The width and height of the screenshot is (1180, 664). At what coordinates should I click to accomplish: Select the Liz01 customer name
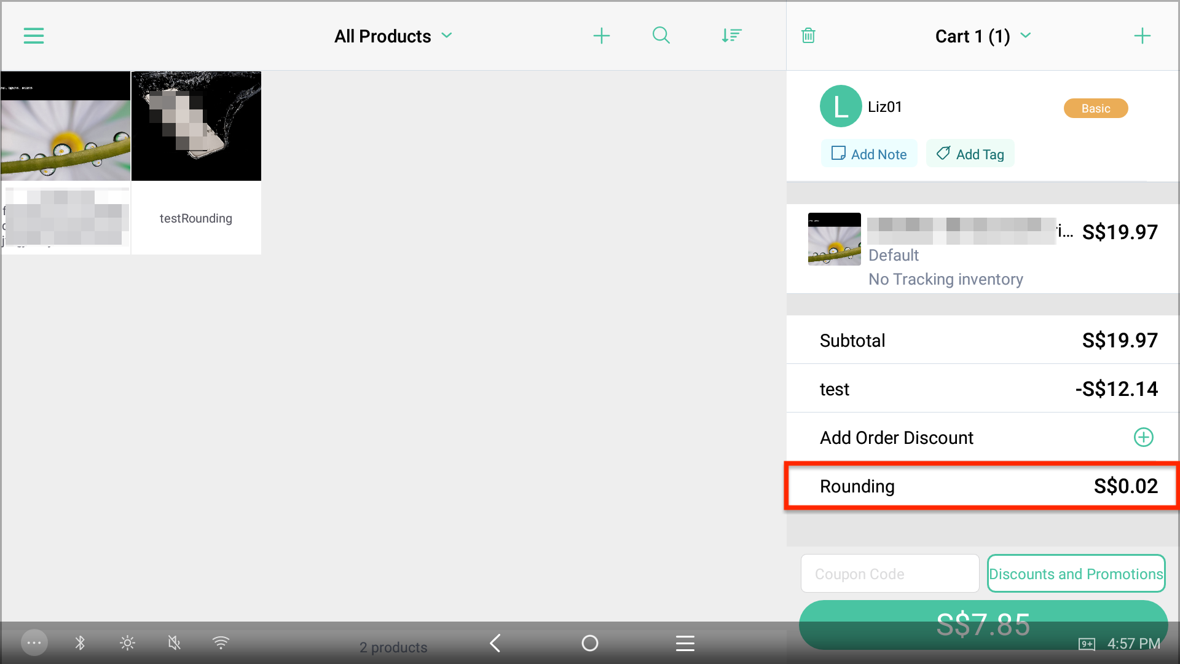884,107
